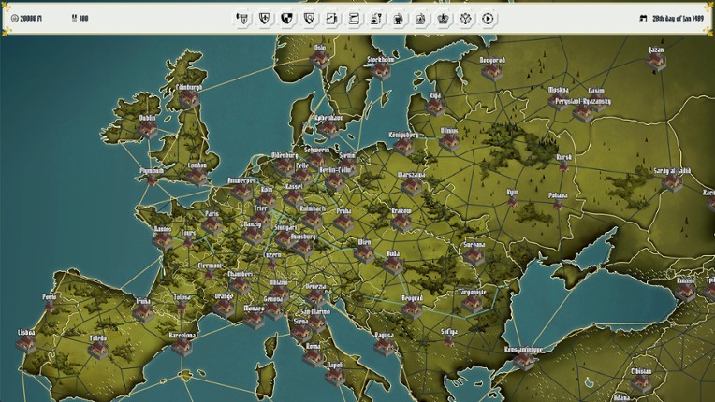Select the Stockholm city marker
This screenshot has width=715, height=402.
click(380, 70)
